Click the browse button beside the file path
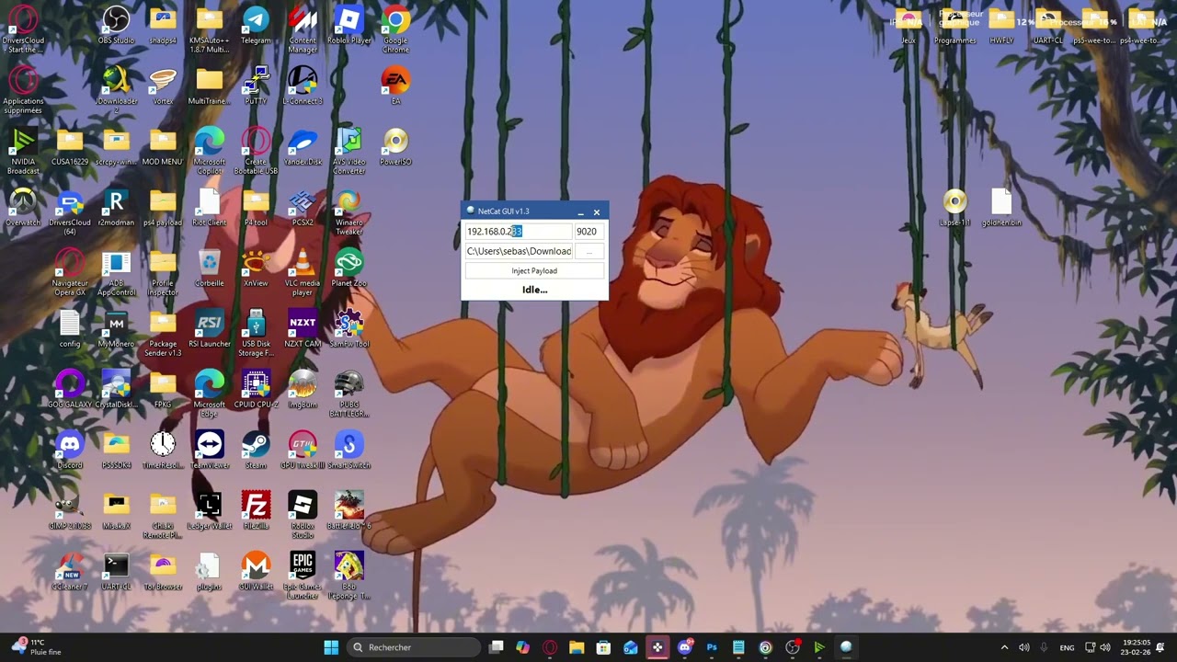This screenshot has width=1177, height=662. point(589,251)
